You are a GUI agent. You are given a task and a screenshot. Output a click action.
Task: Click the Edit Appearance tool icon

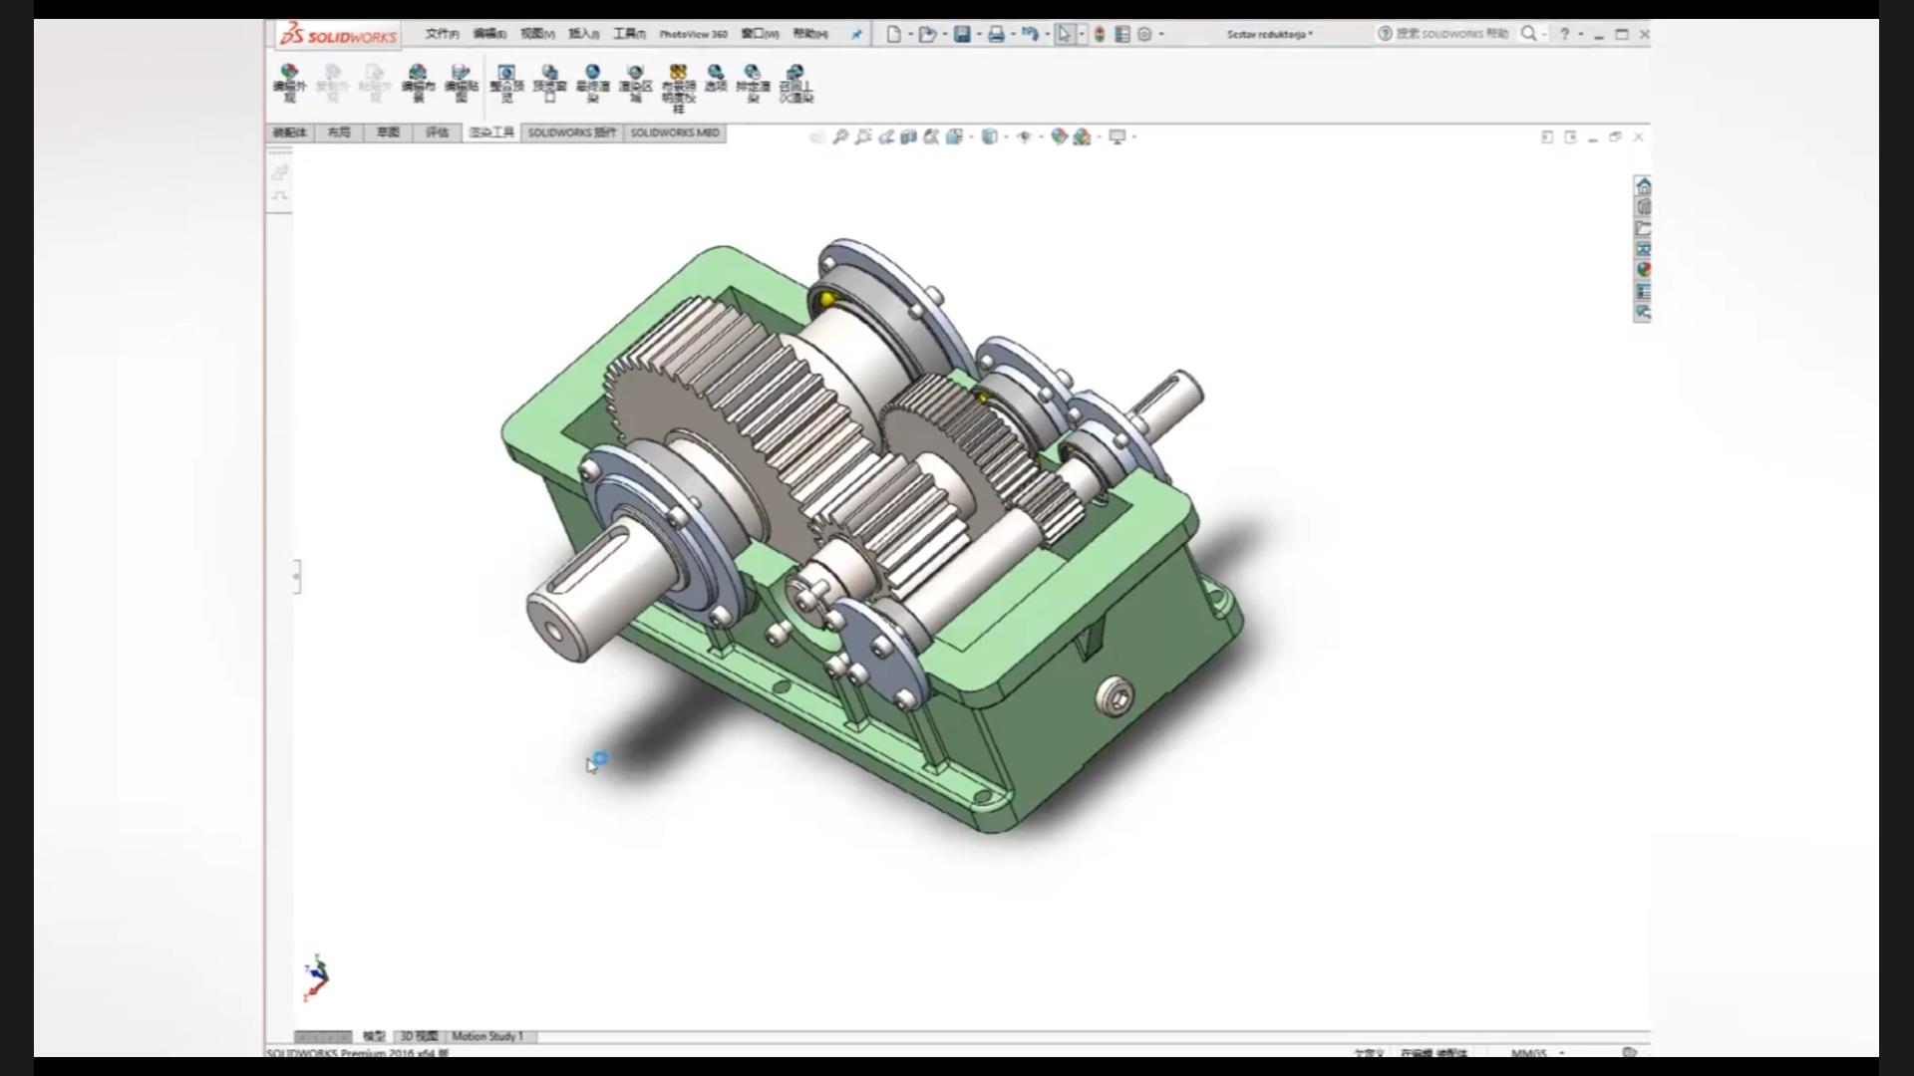pyautogui.click(x=289, y=73)
